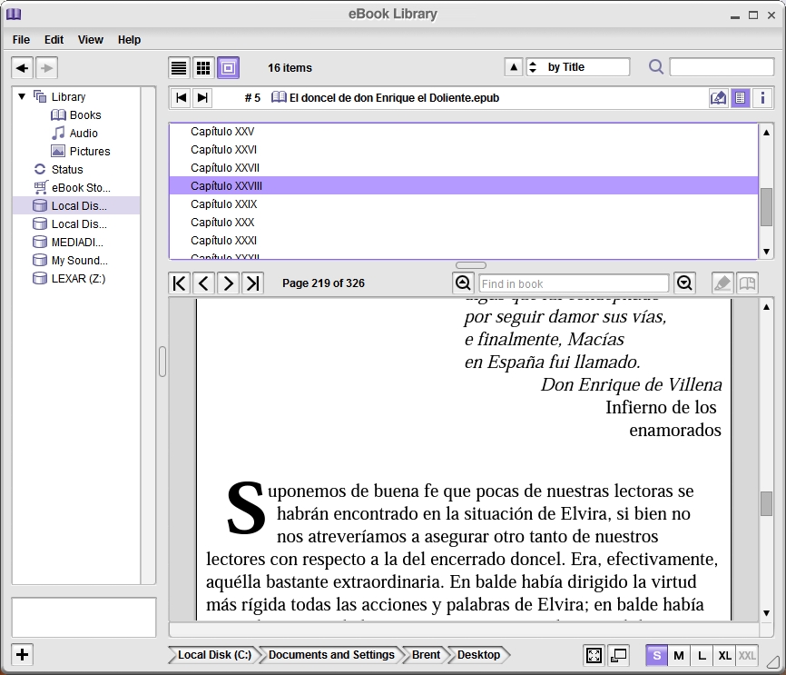Toggle the table of contents panel
The image size is (786, 675).
741,98
